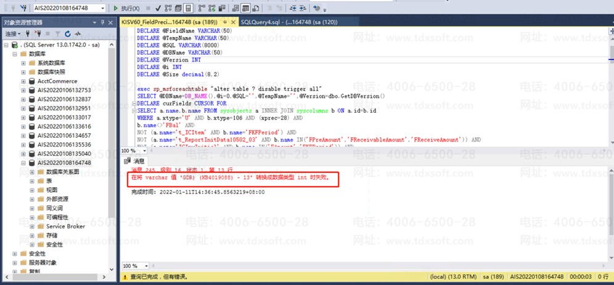Expand the 系统数据库 folder
Screen dimensions: 614x285
[x=23, y=63]
